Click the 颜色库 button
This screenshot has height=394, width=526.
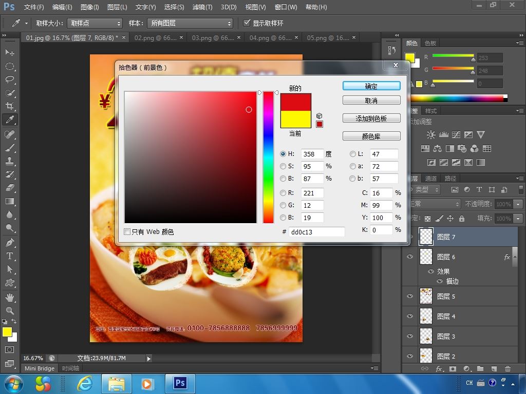pos(371,136)
